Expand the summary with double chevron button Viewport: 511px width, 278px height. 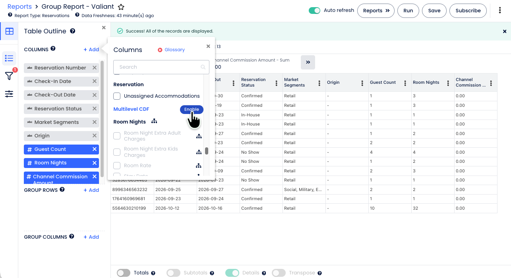[308, 62]
